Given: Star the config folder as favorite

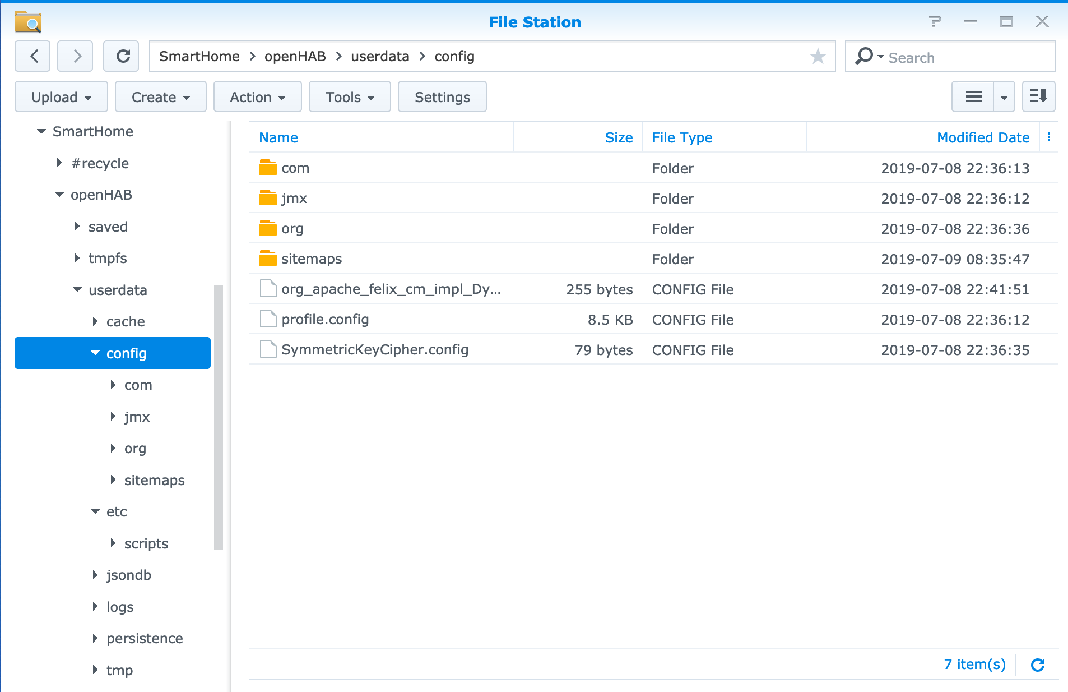Looking at the screenshot, I should click(818, 56).
